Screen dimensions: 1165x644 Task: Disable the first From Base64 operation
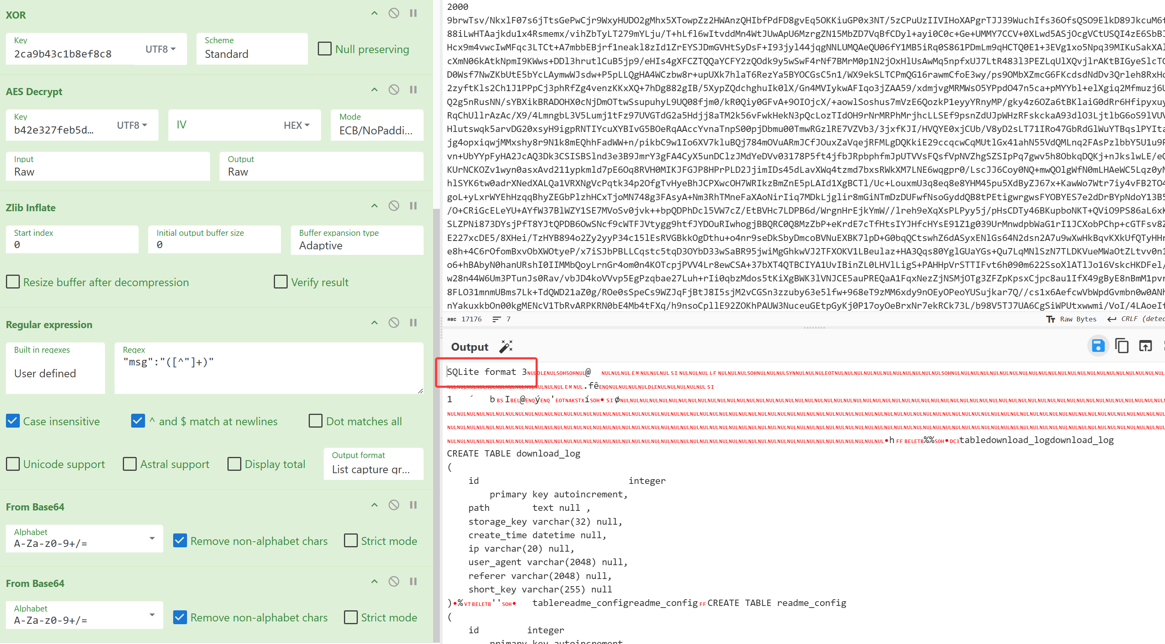tap(393, 505)
